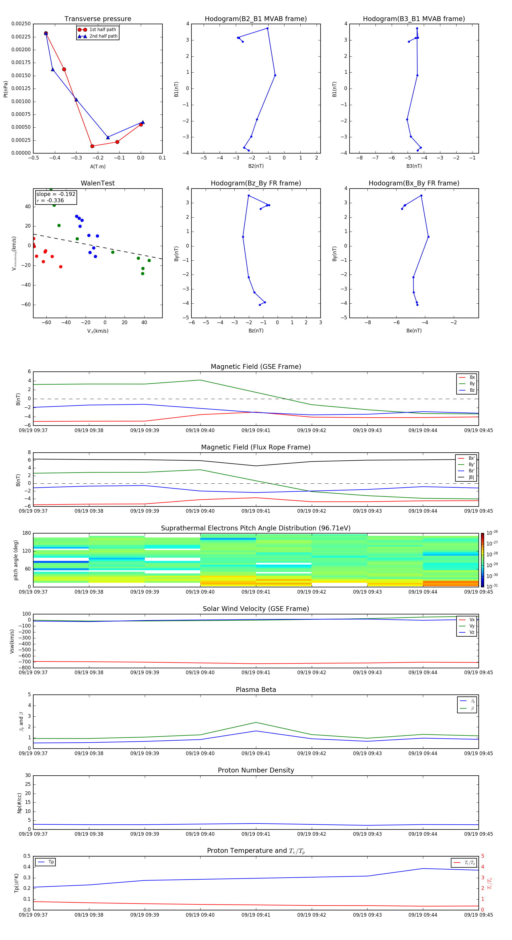The width and height of the screenshot is (512, 940).
Task: Click the 'Hodogram(Bx_By FR frame)' title
Action: 414,183
